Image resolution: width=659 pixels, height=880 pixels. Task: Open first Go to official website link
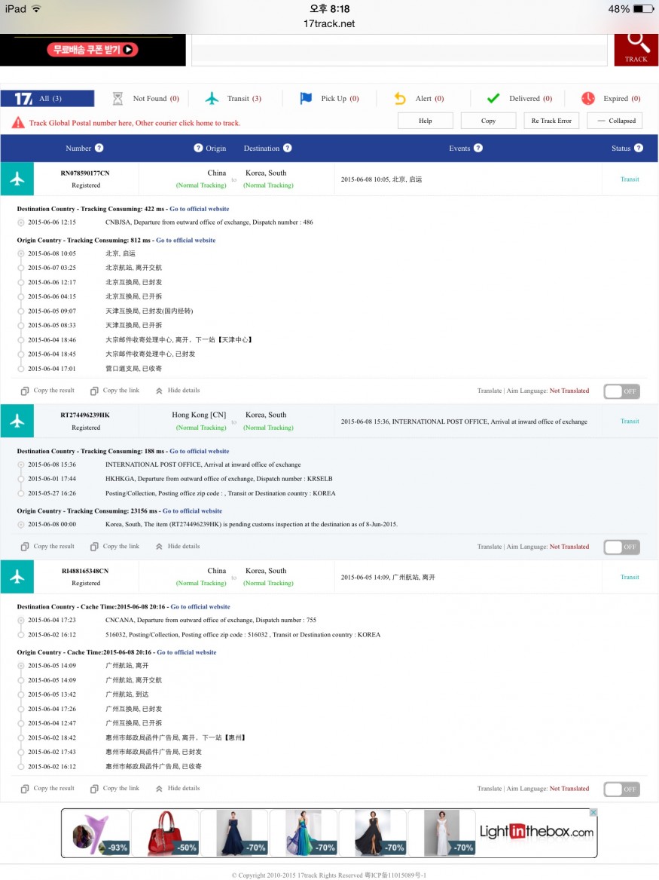pos(199,209)
